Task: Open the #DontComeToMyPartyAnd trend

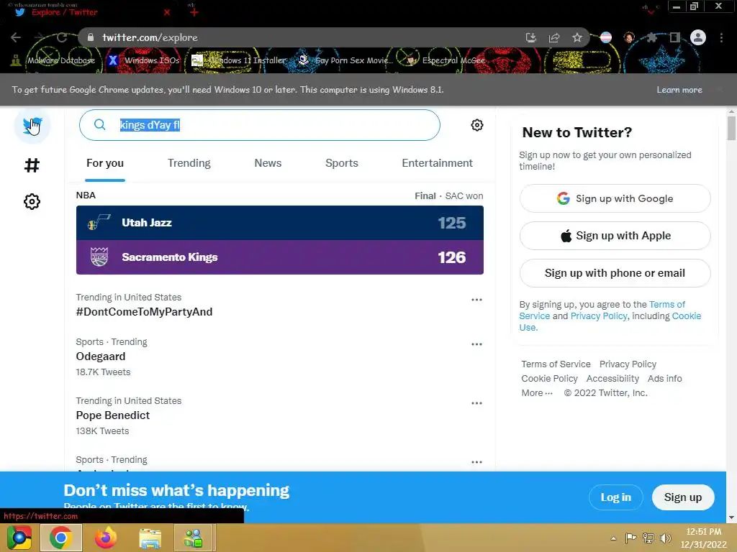Action: pos(144,312)
